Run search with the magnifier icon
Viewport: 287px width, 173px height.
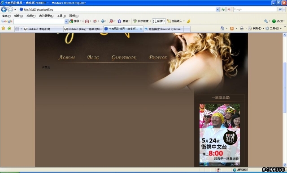pos(280,9)
